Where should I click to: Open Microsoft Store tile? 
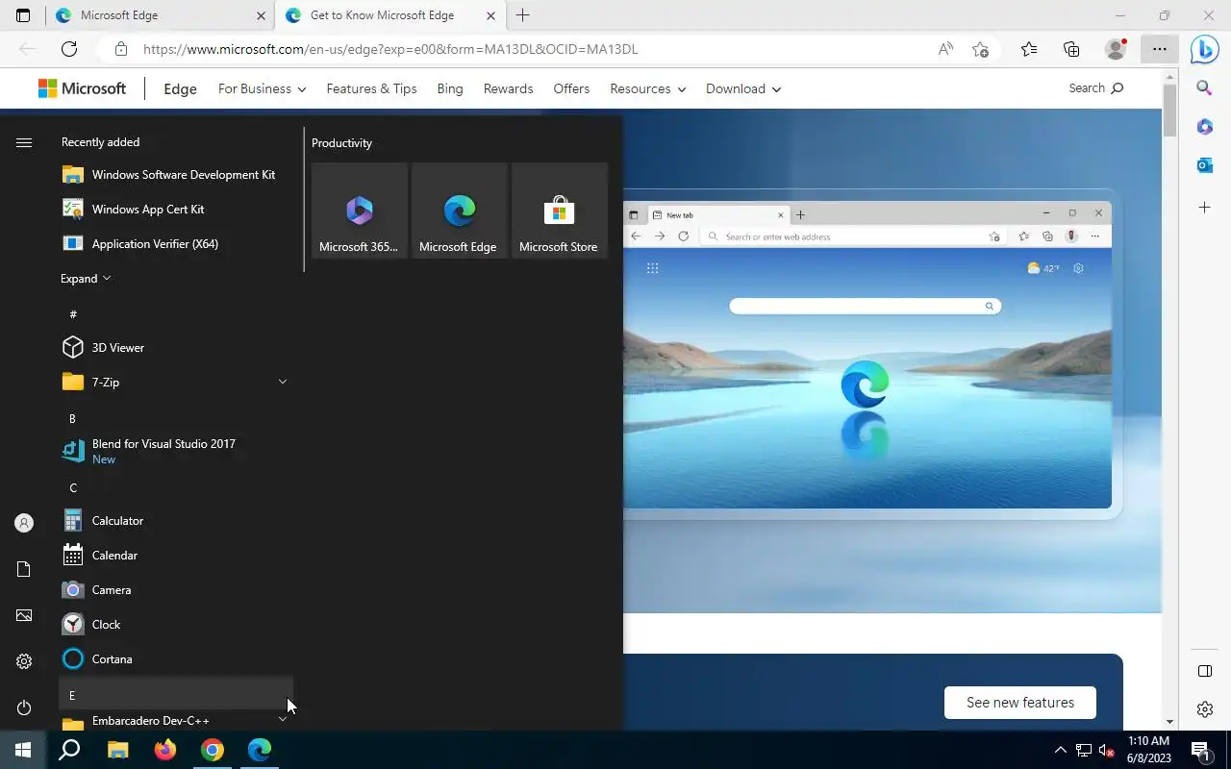pyautogui.click(x=560, y=211)
